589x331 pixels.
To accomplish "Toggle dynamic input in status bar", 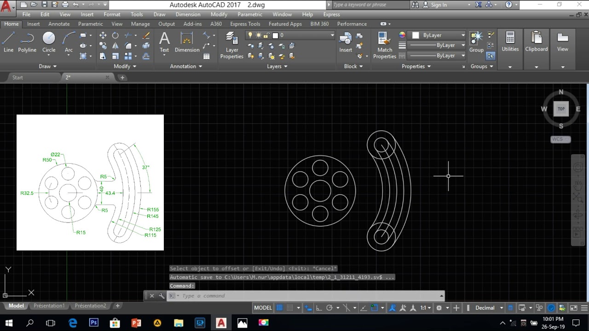I will tap(308, 308).
